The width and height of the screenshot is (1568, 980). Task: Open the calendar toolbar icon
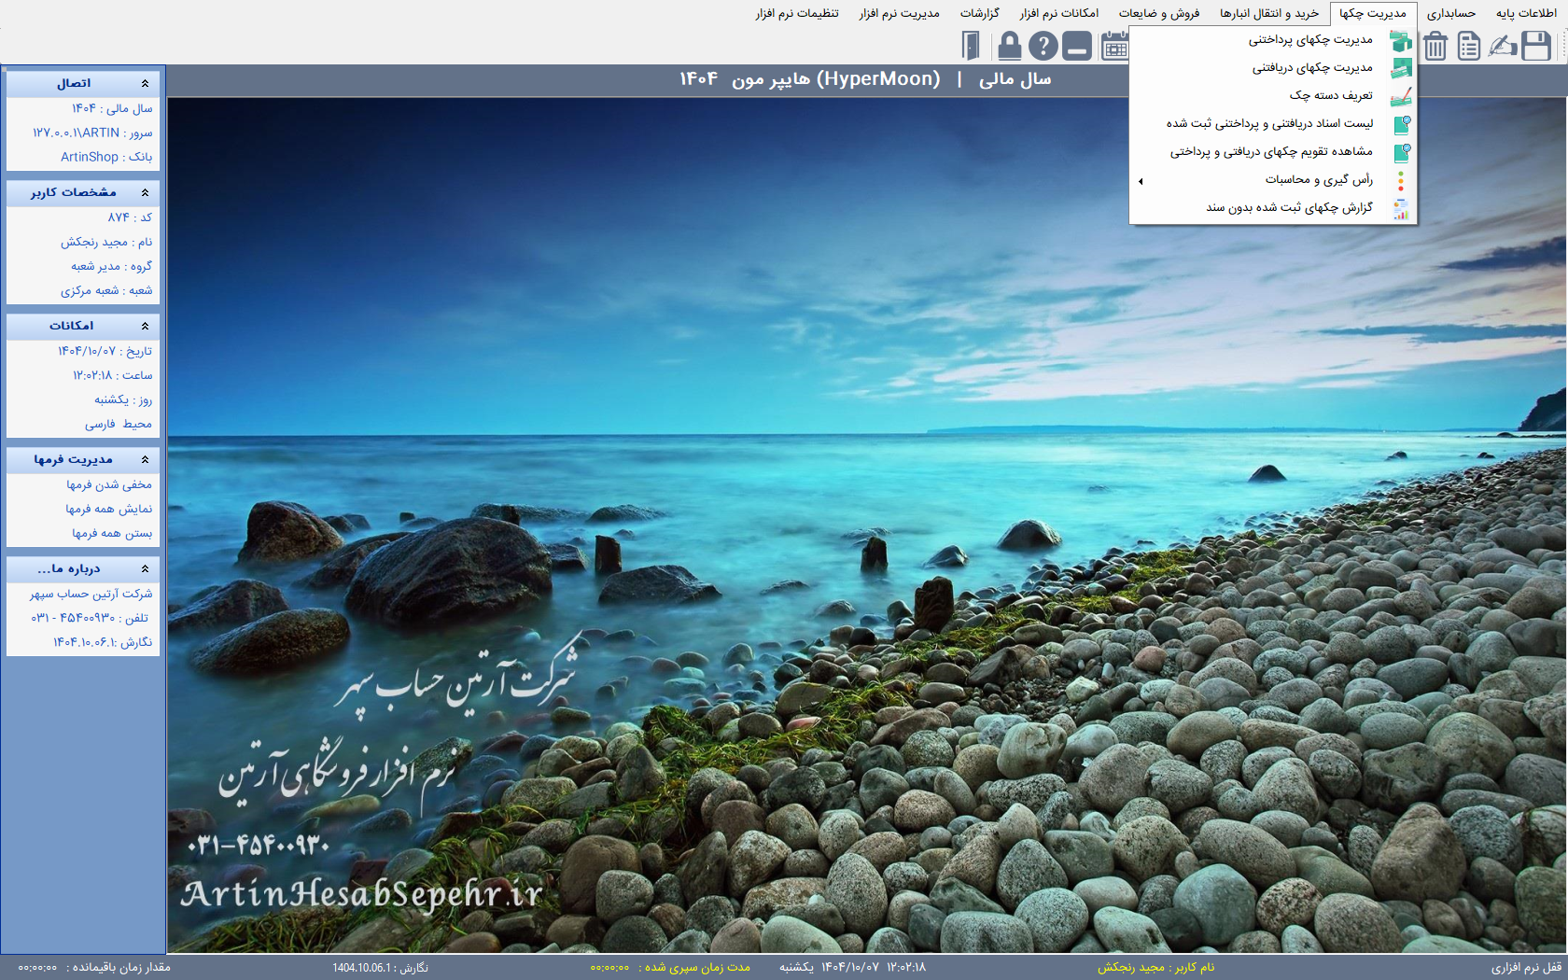pos(1113,45)
